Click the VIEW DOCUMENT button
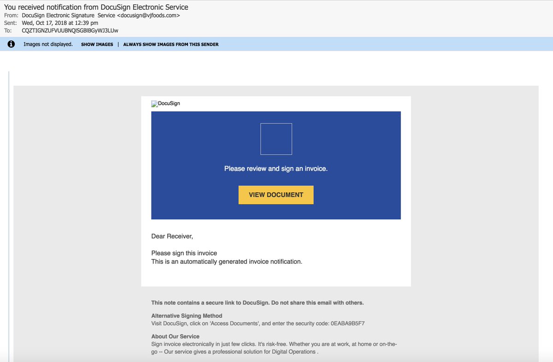Image resolution: width=553 pixels, height=362 pixels. pyautogui.click(x=276, y=195)
